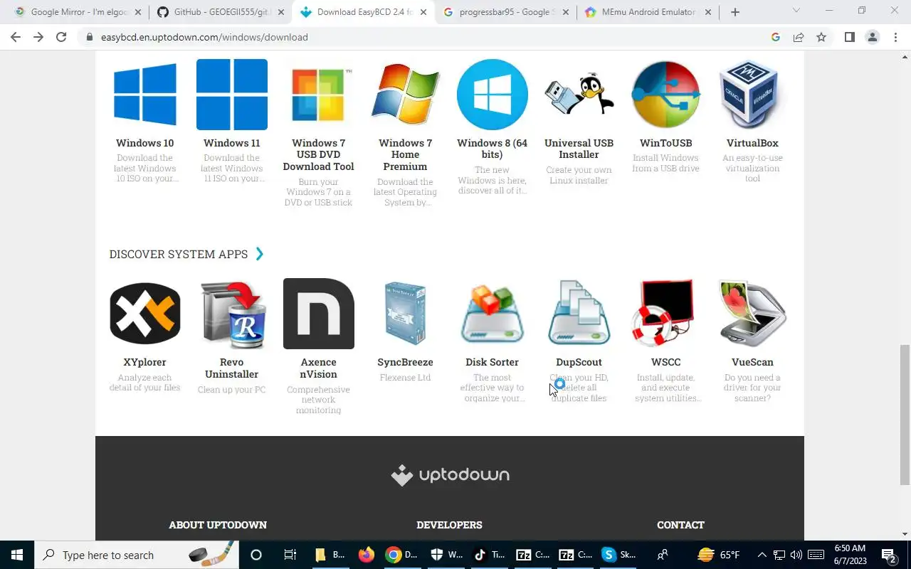Image resolution: width=911 pixels, height=569 pixels.
Task: Open the Windows Start menu
Action: point(17,555)
